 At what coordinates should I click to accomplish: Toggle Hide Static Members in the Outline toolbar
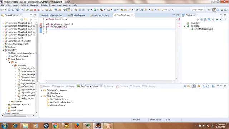[x=213, y=19]
